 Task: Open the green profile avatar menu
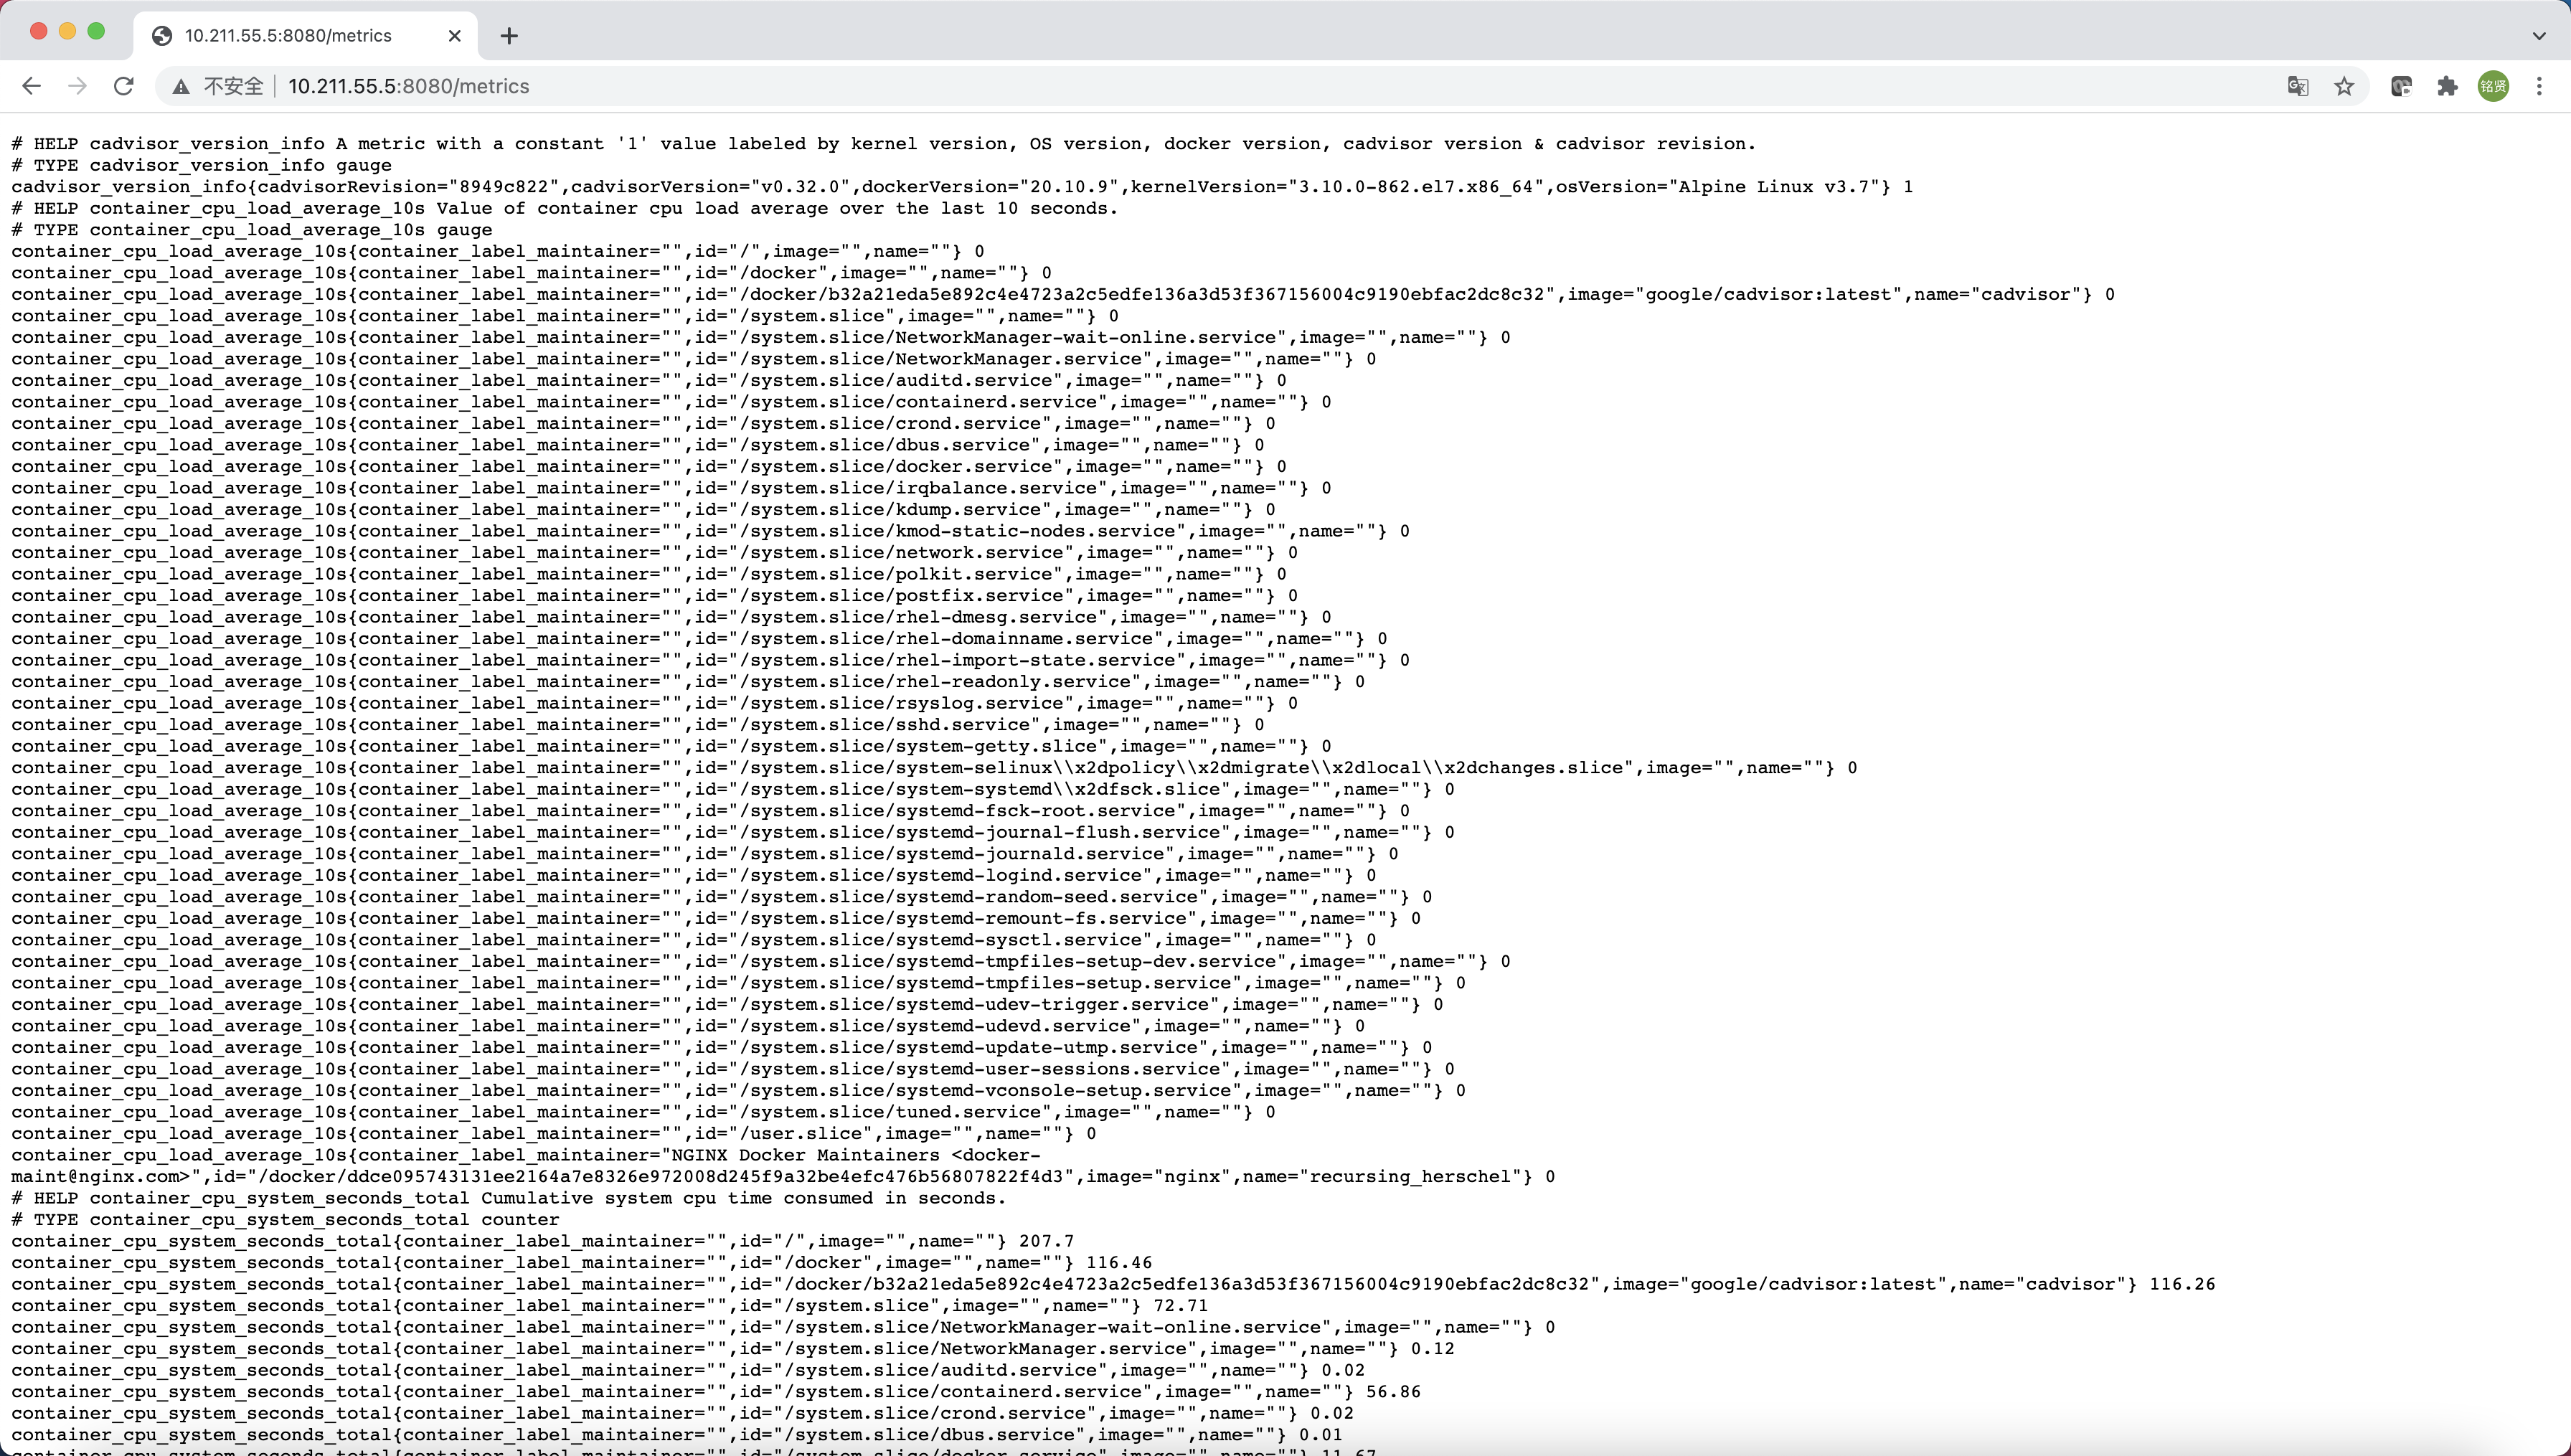click(x=2493, y=86)
